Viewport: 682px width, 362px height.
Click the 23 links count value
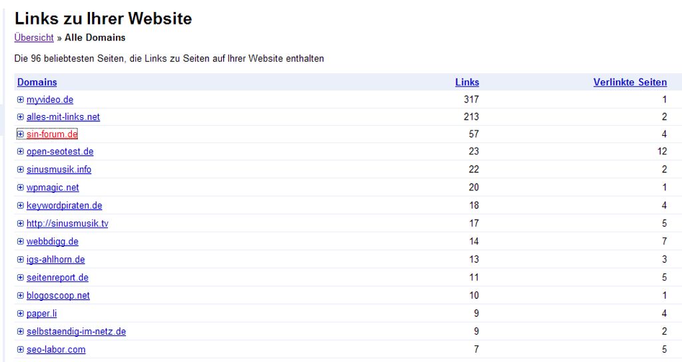(x=474, y=152)
